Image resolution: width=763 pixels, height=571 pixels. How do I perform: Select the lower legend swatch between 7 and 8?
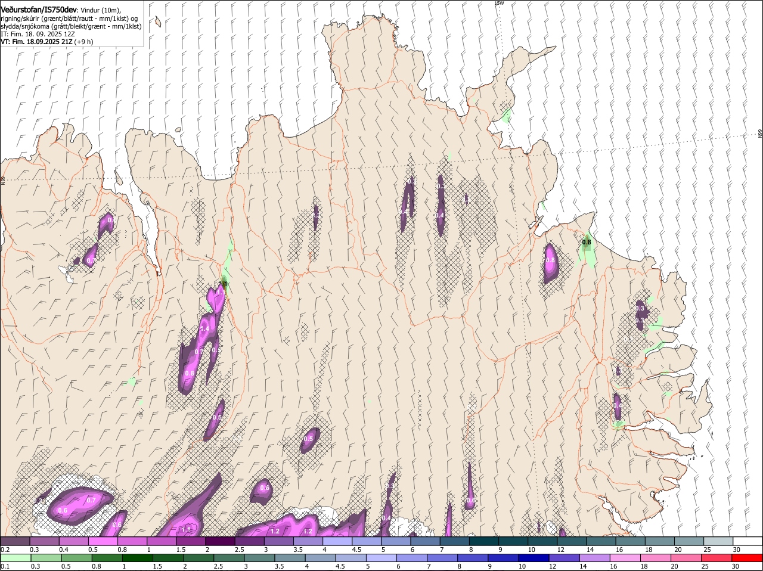pos(442,558)
